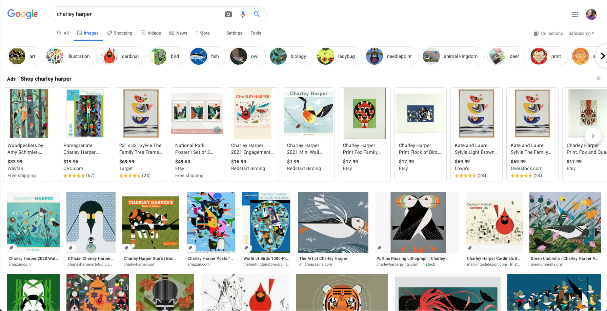
Task: Switch to the Shopping tab
Action: pyautogui.click(x=120, y=33)
